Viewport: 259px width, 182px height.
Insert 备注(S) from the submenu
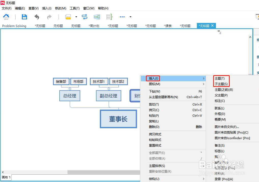coord(220,146)
